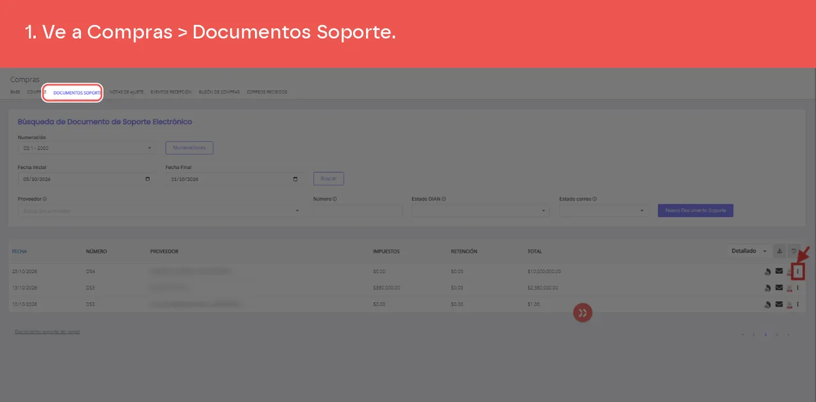
Task: Open the Detallado view dropdown
Action: pyautogui.click(x=748, y=251)
